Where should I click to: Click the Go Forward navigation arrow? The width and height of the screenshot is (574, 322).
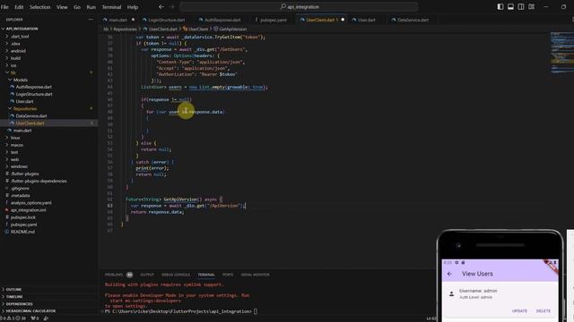[x=171, y=6]
